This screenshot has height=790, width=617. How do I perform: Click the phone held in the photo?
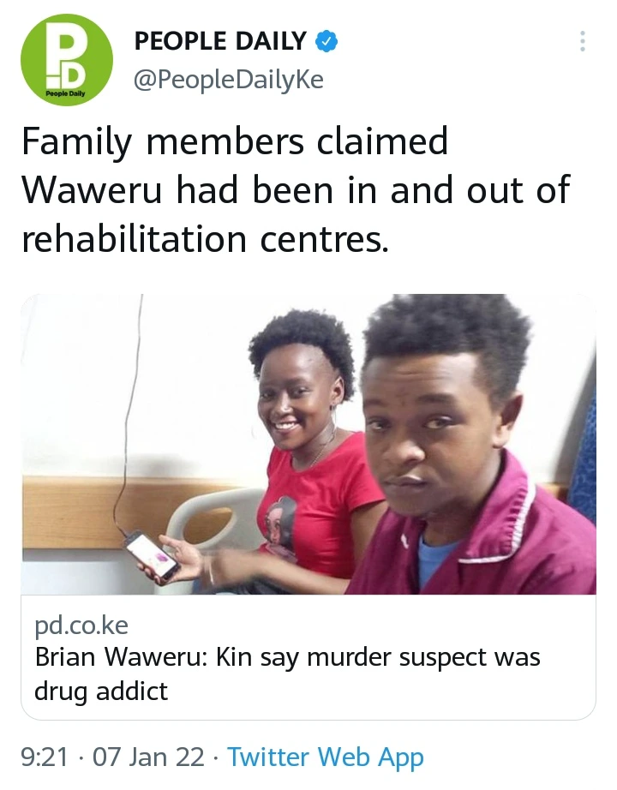coord(153,556)
